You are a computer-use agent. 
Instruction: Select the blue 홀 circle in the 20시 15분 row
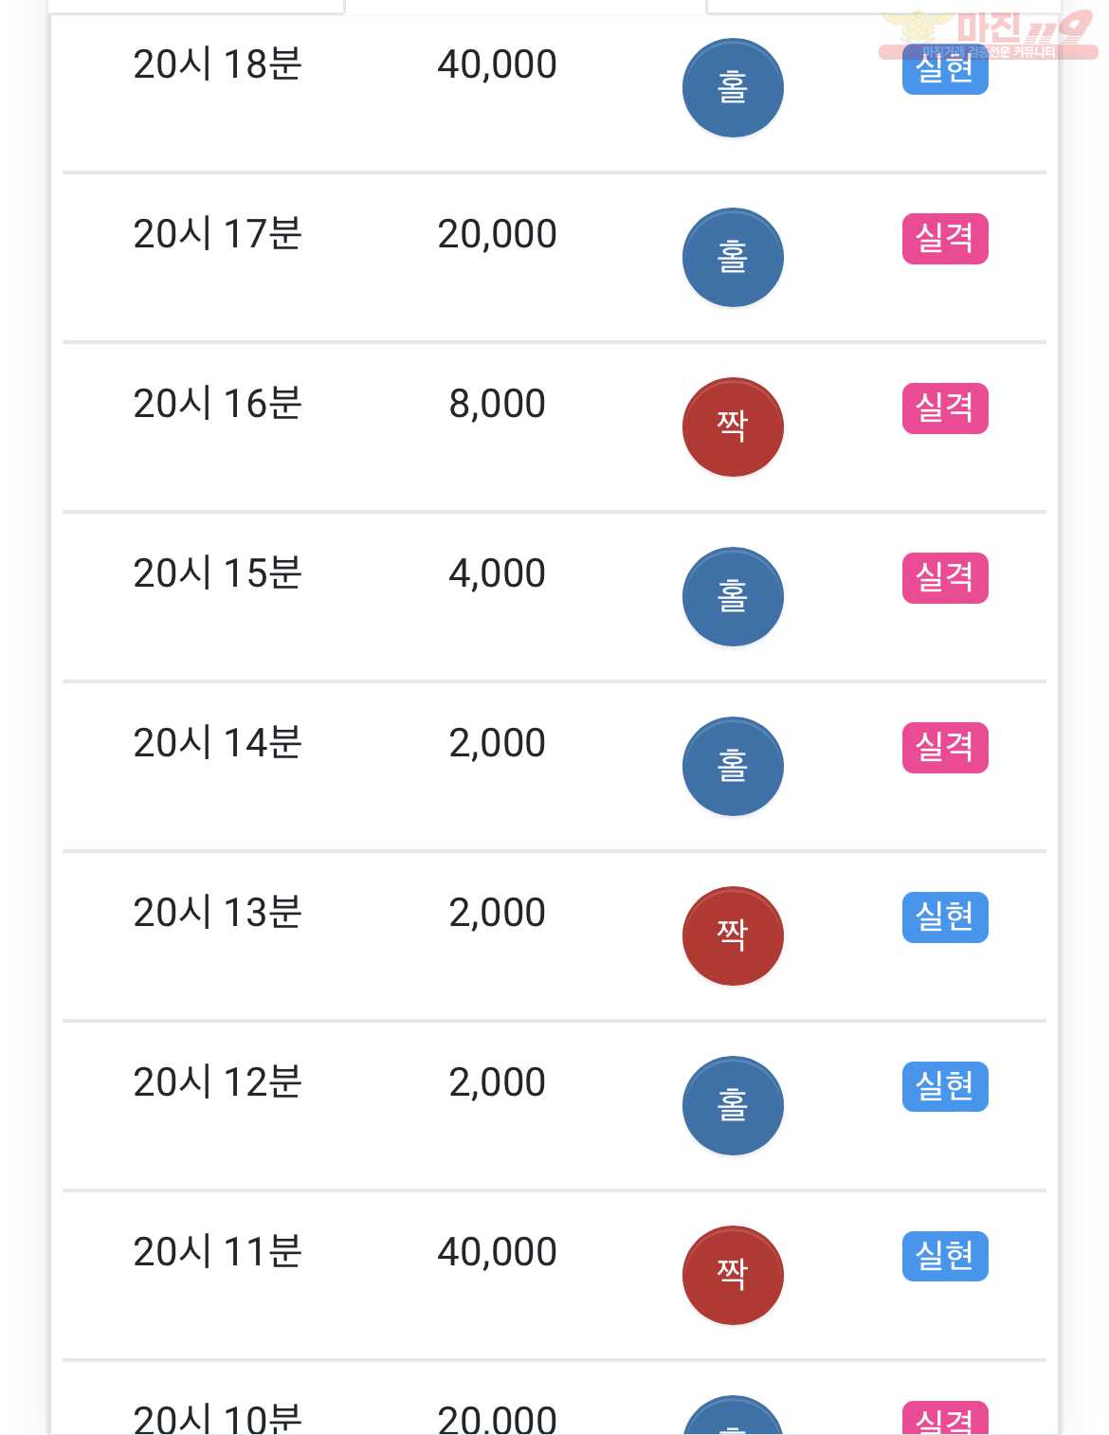pyautogui.click(x=733, y=597)
